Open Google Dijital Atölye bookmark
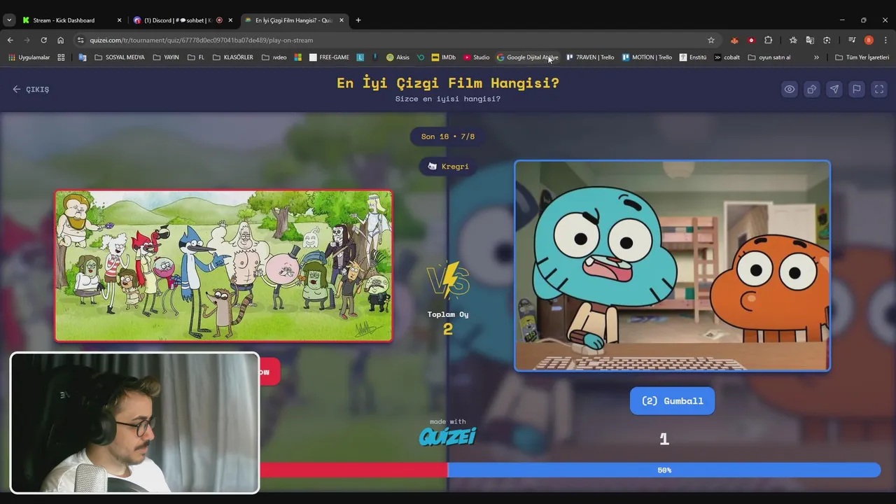This screenshot has height=504, width=896. [527, 57]
